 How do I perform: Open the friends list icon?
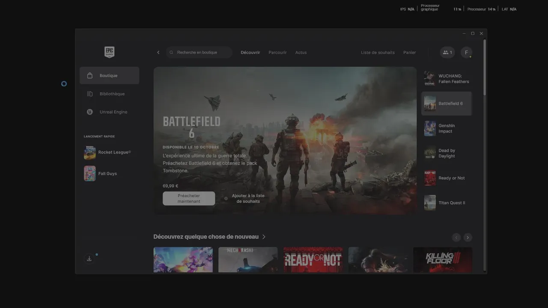point(447,53)
